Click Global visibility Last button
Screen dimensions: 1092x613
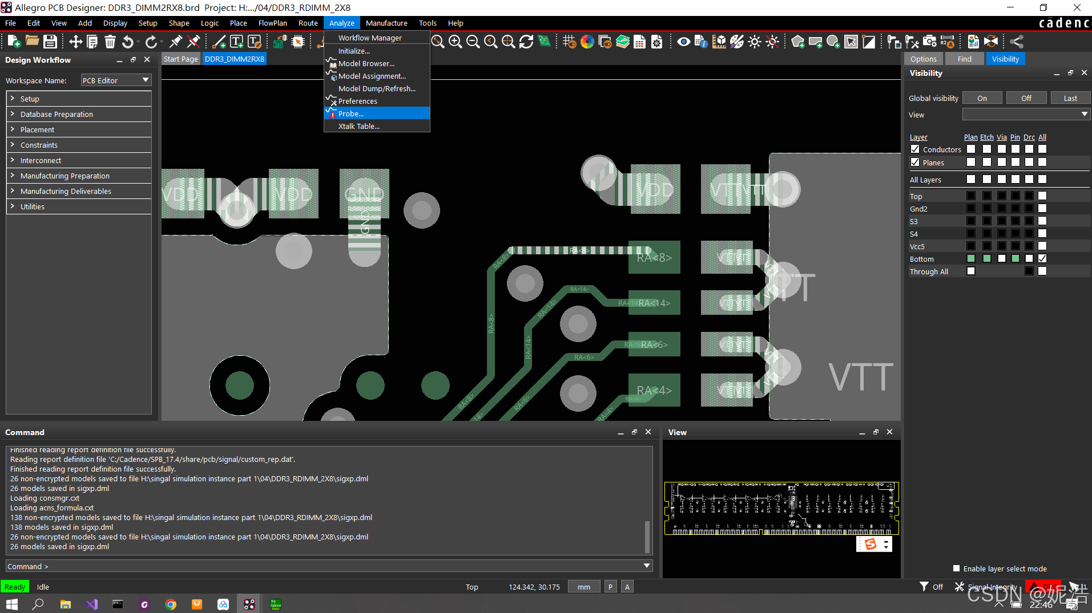point(1070,98)
